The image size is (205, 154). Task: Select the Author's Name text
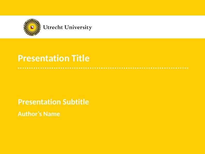click(x=39, y=114)
